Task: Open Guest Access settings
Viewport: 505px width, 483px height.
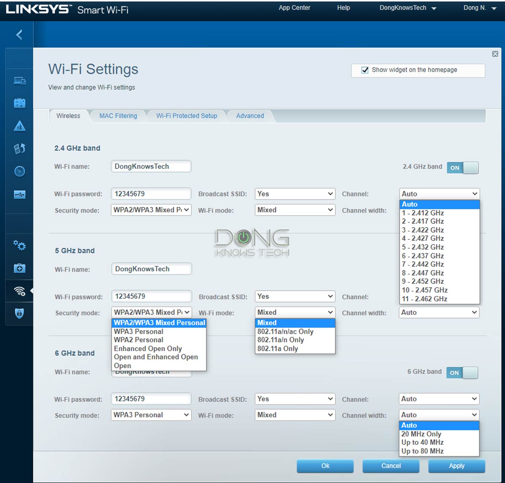Action: click(x=19, y=103)
